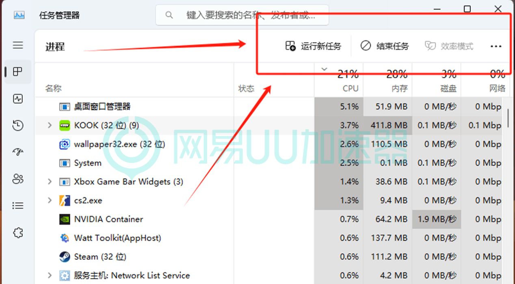Expand 服务主机: Network List Service
This screenshot has height=284, width=515.
click(50, 275)
